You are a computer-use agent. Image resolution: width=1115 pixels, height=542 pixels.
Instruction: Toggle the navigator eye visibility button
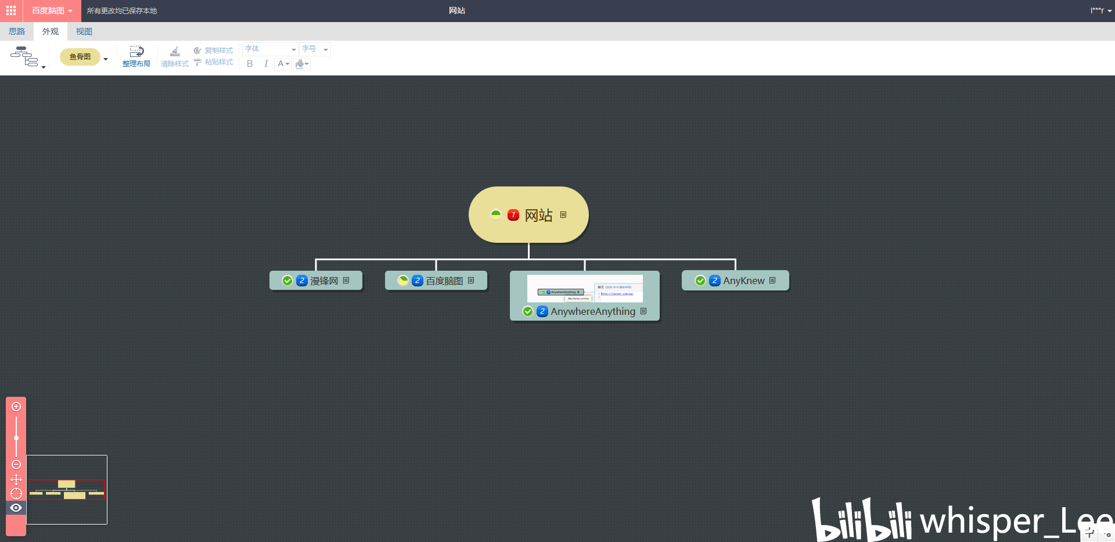[16, 508]
